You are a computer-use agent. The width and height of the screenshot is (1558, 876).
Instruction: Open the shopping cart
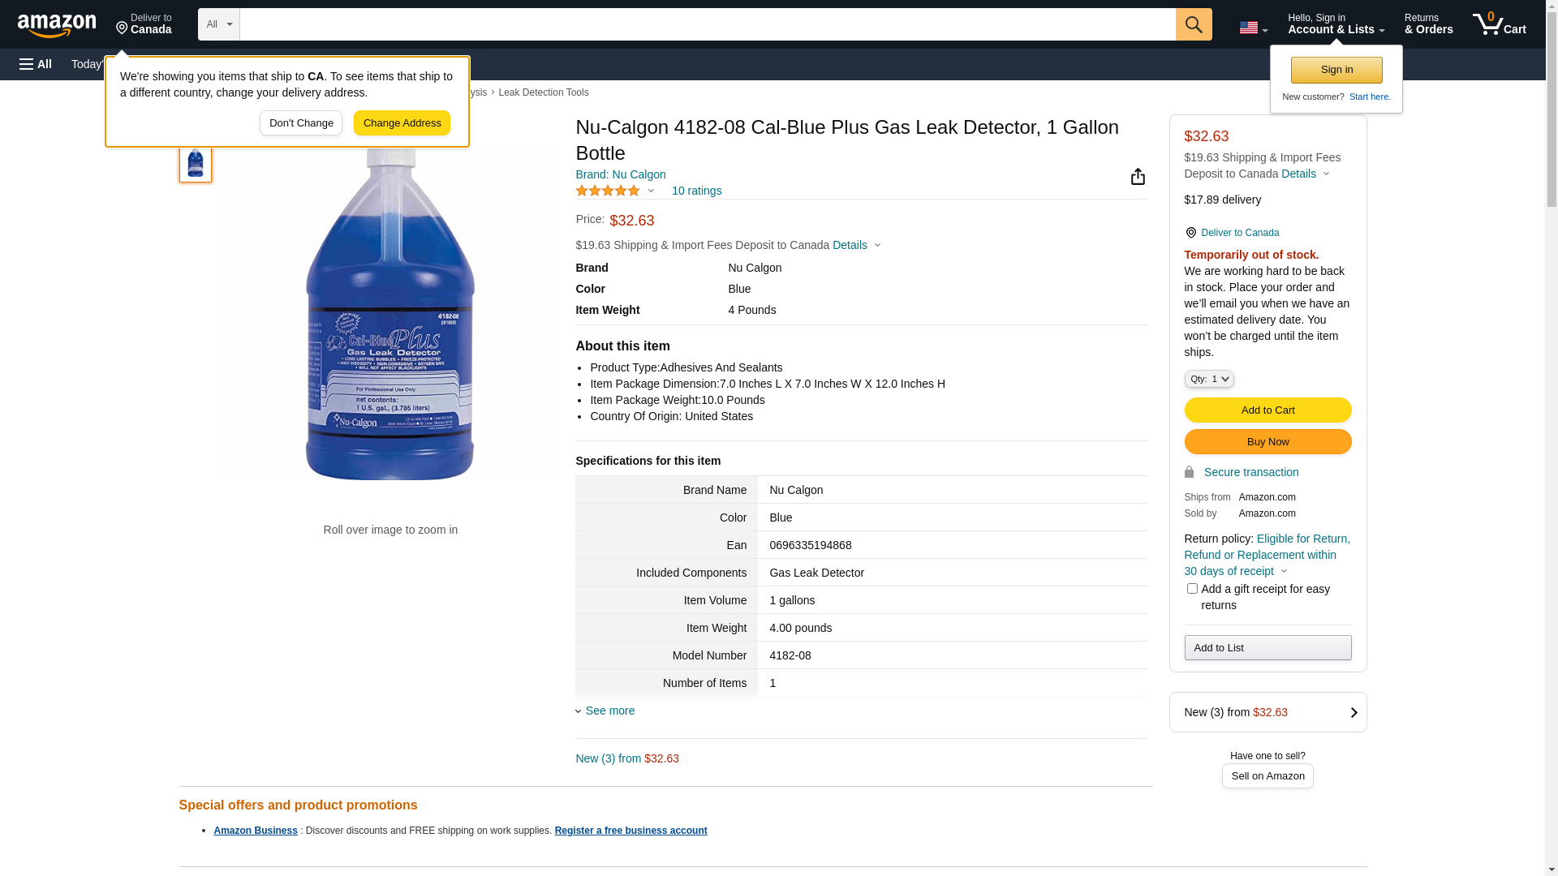pos(1500,24)
